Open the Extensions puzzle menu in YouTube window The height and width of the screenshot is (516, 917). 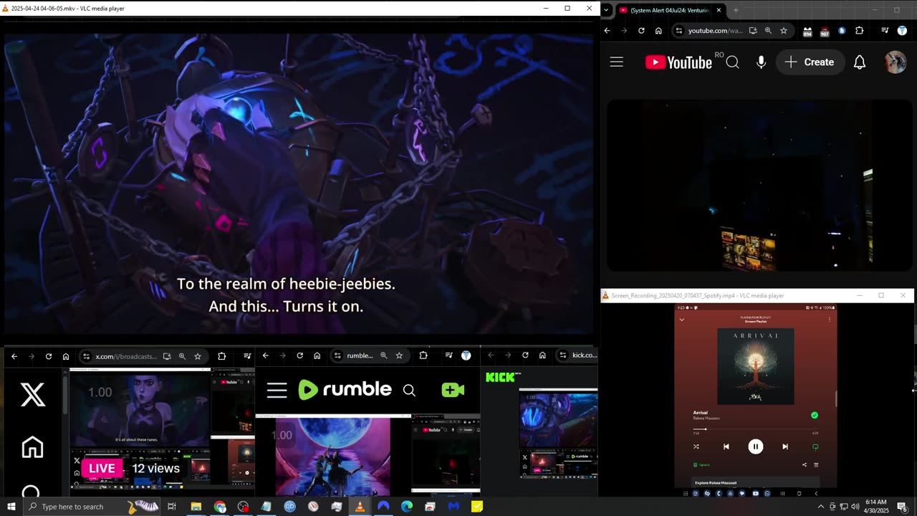pyautogui.click(x=860, y=31)
